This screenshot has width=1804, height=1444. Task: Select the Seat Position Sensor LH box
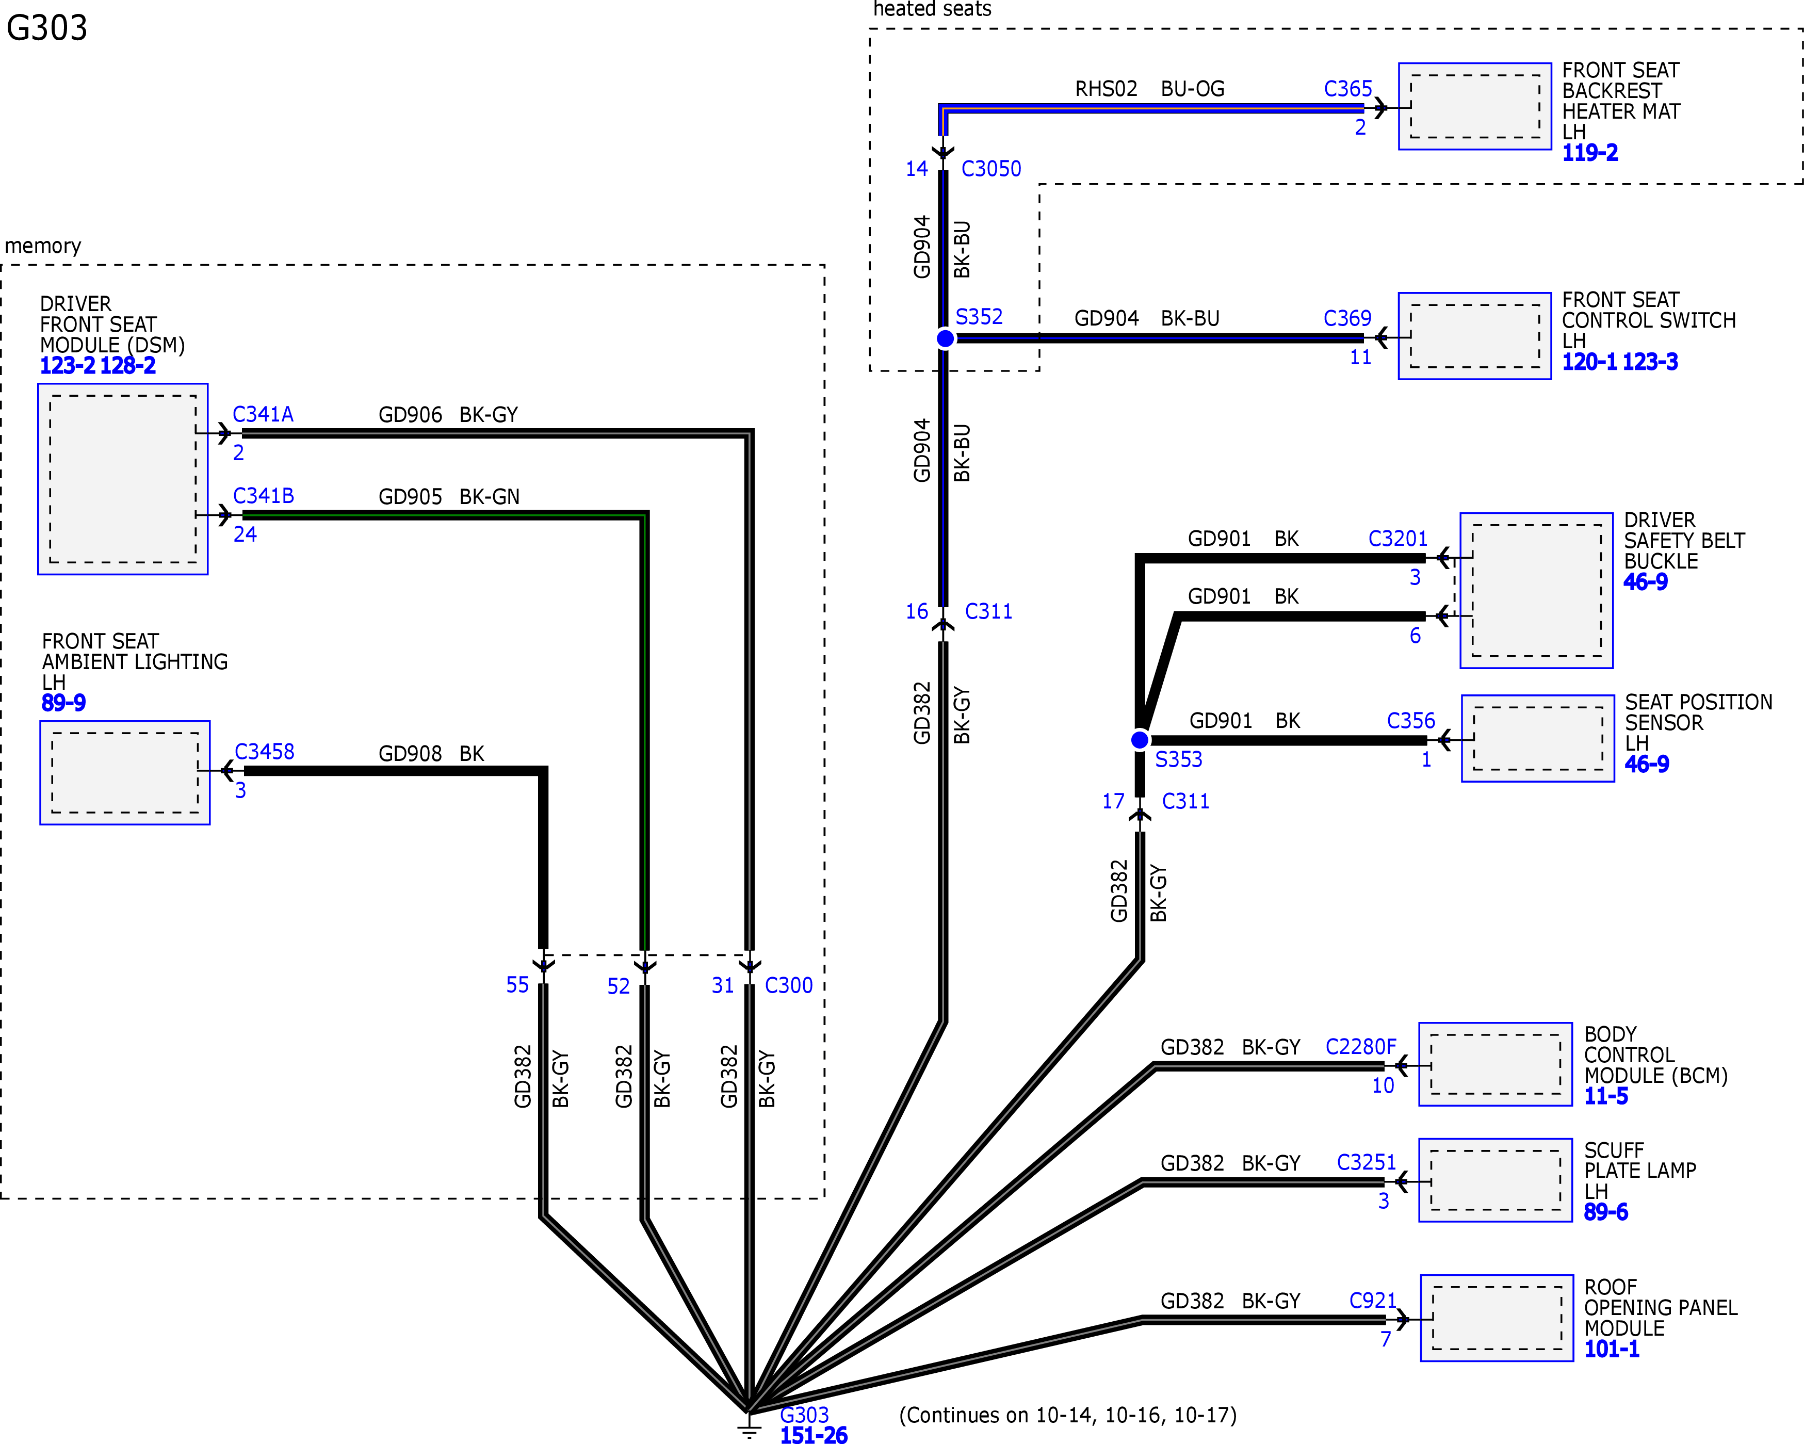pyautogui.click(x=1537, y=738)
